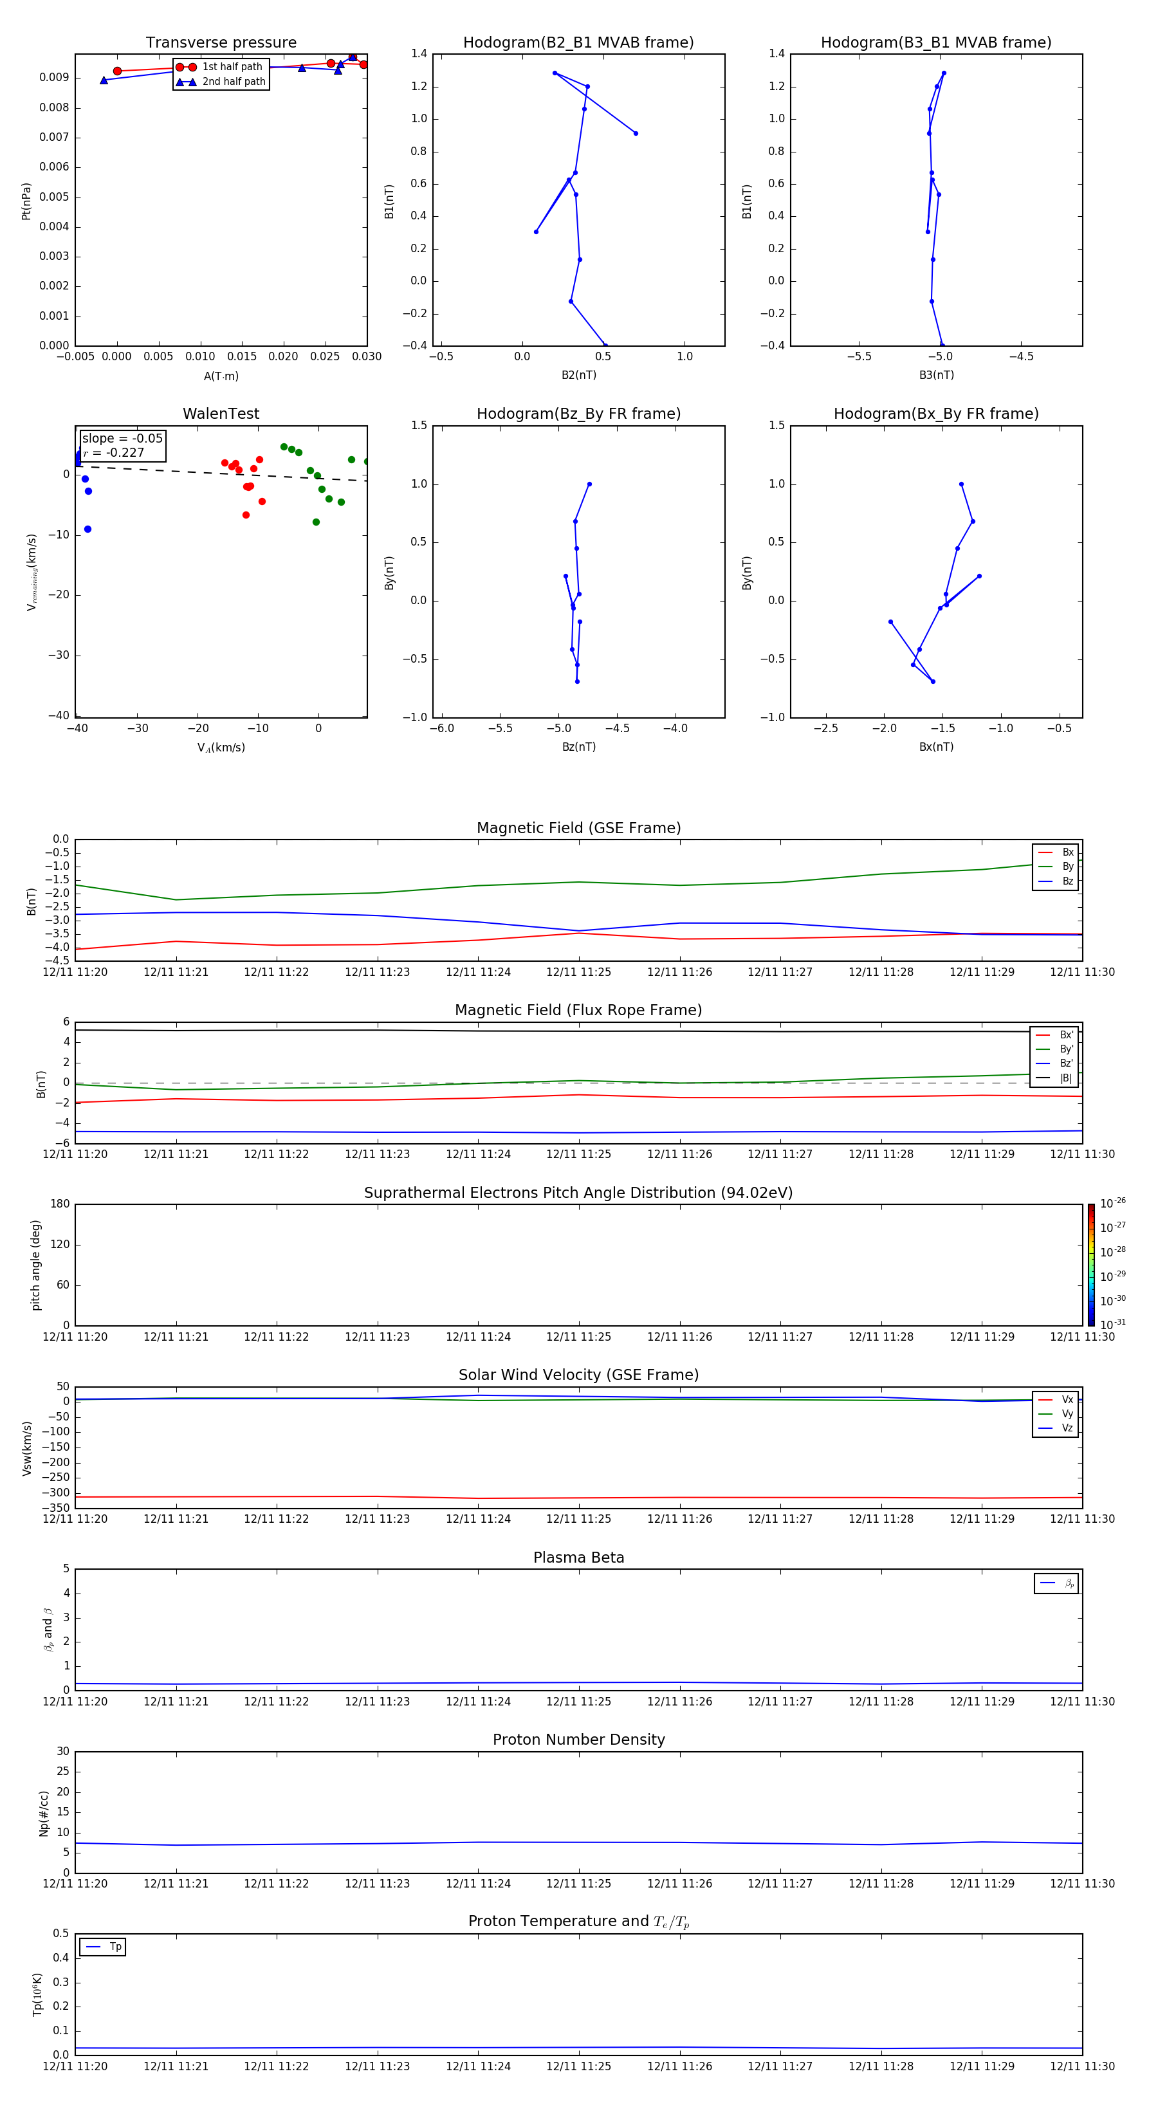This screenshot has height=2123, width=1158.
Task: Click the proton number density blue curve
Action: click(x=578, y=1843)
